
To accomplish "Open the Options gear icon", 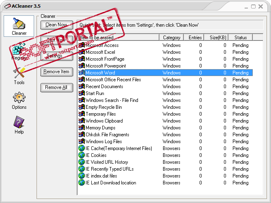I will [19, 97].
